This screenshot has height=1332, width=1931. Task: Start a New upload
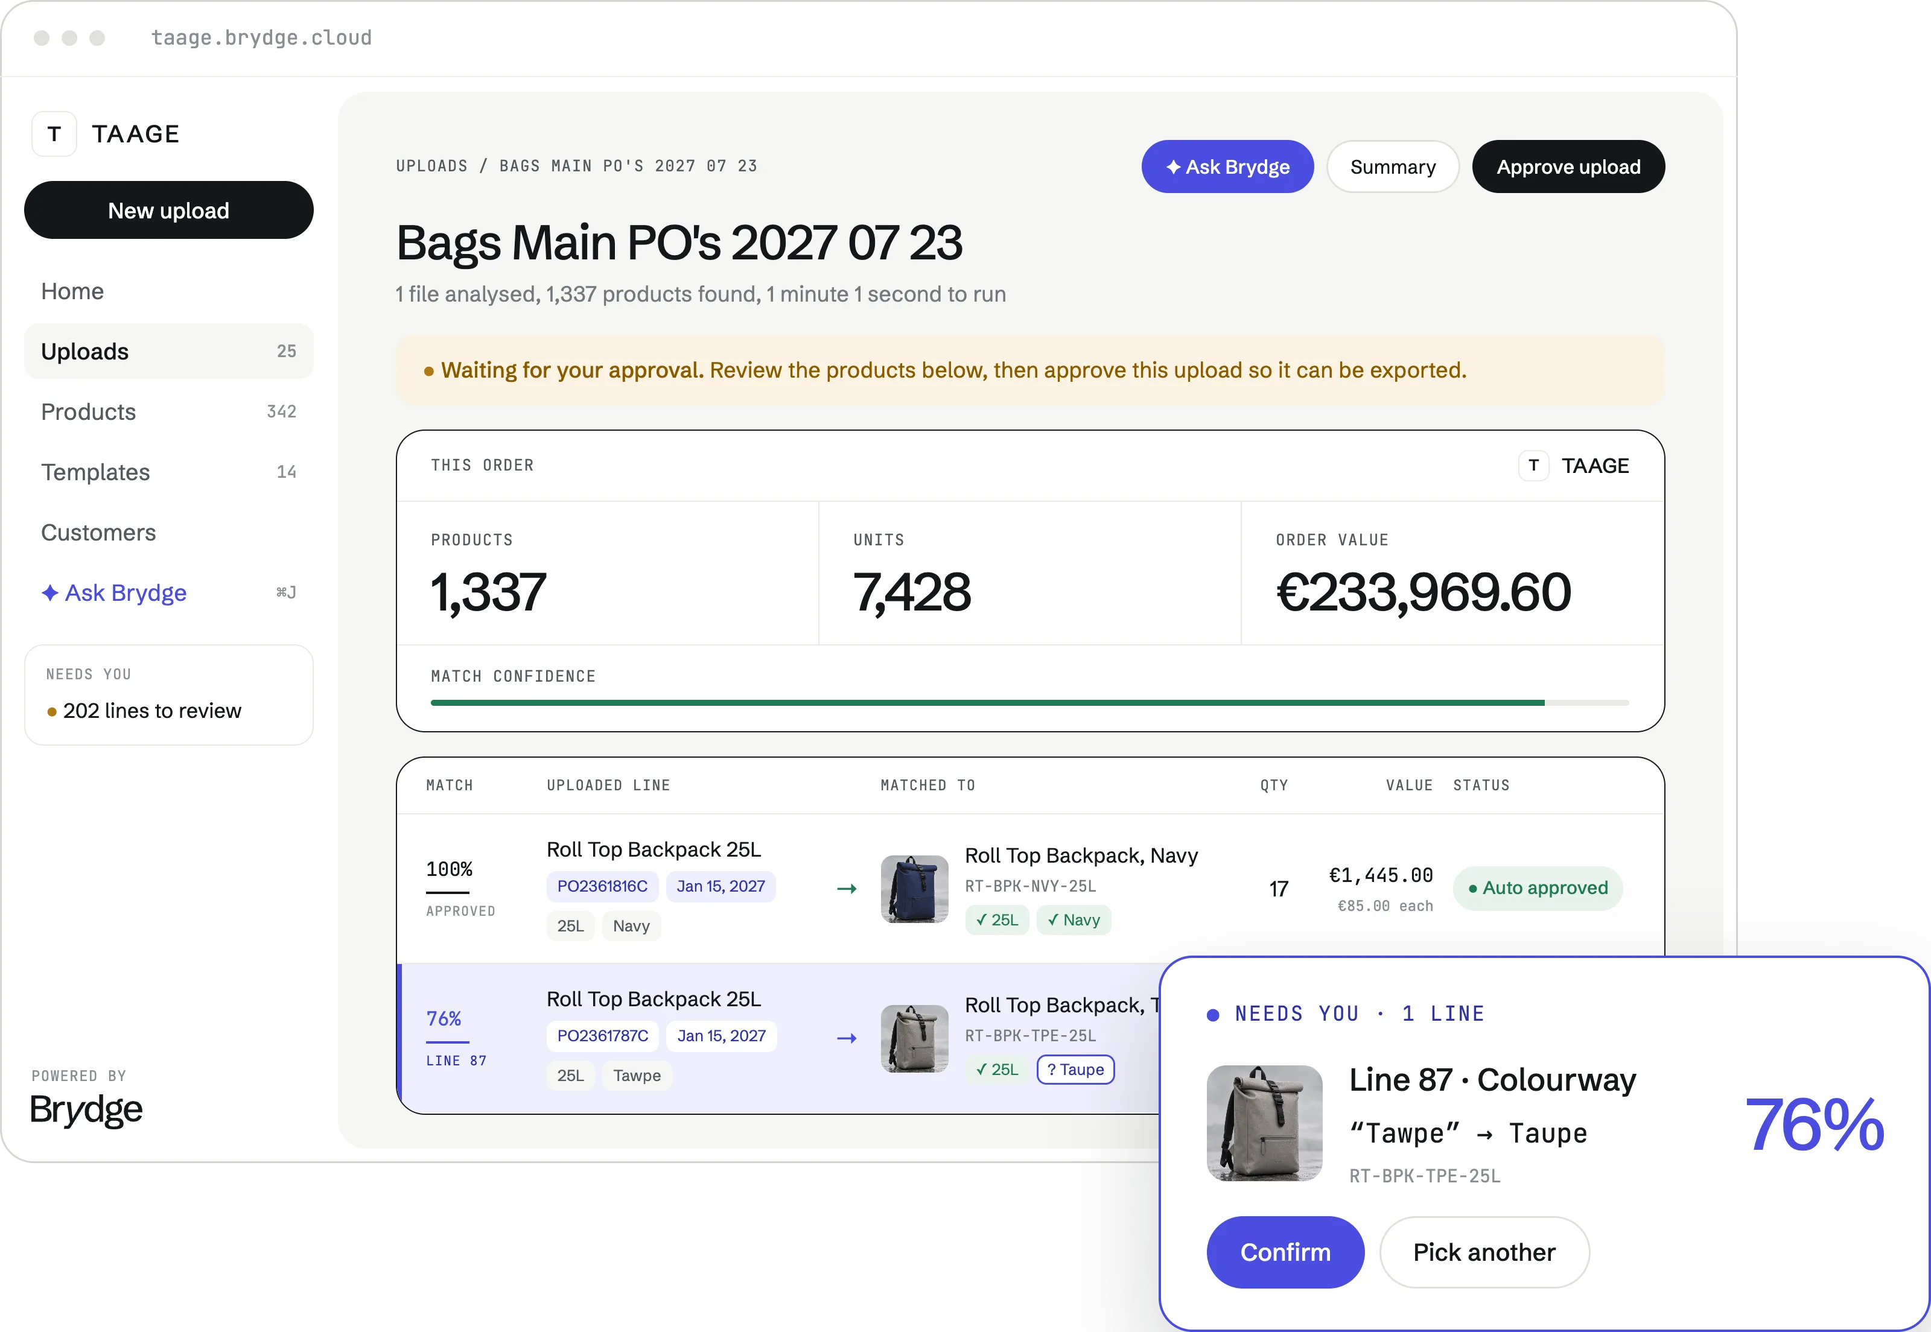coord(168,211)
